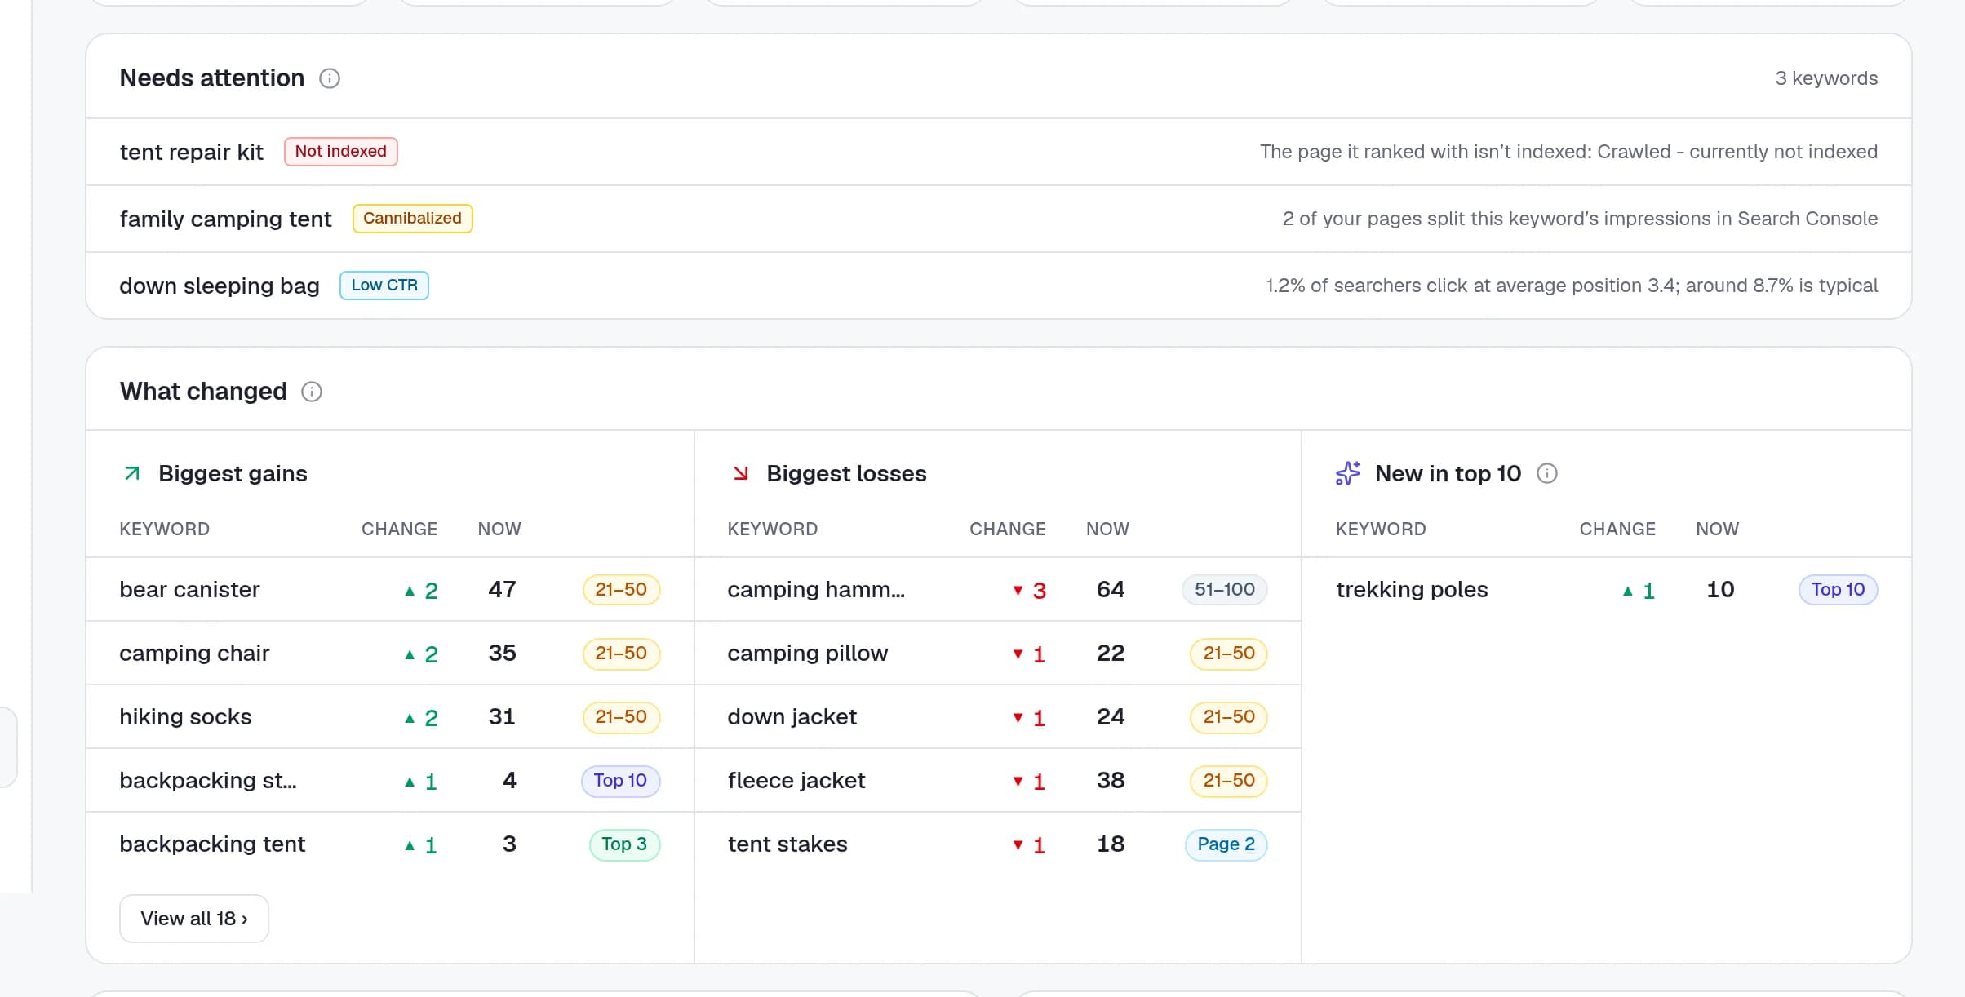This screenshot has width=1965, height=997.
Task: Select the camping chair keyword
Action: 194,653
